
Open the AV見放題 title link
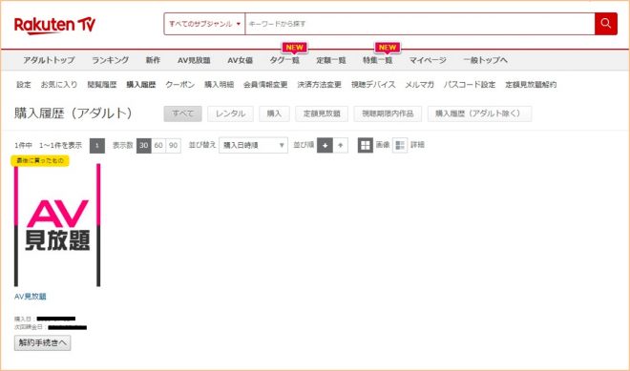click(x=31, y=297)
